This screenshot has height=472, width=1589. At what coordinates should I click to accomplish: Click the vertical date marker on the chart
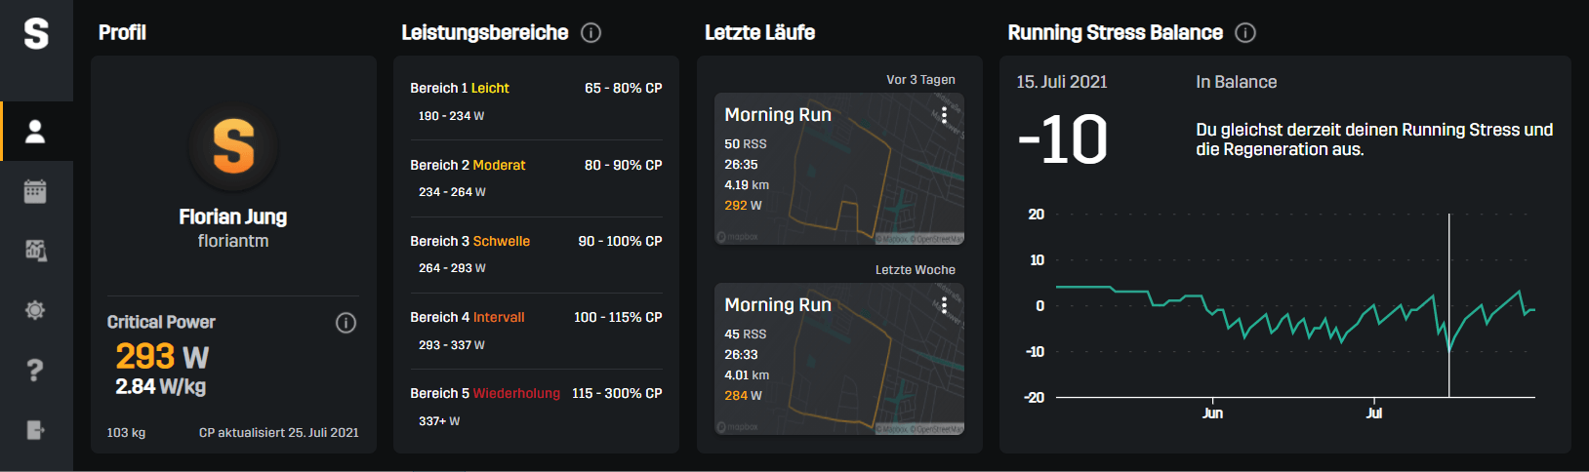click(1448, 305)
